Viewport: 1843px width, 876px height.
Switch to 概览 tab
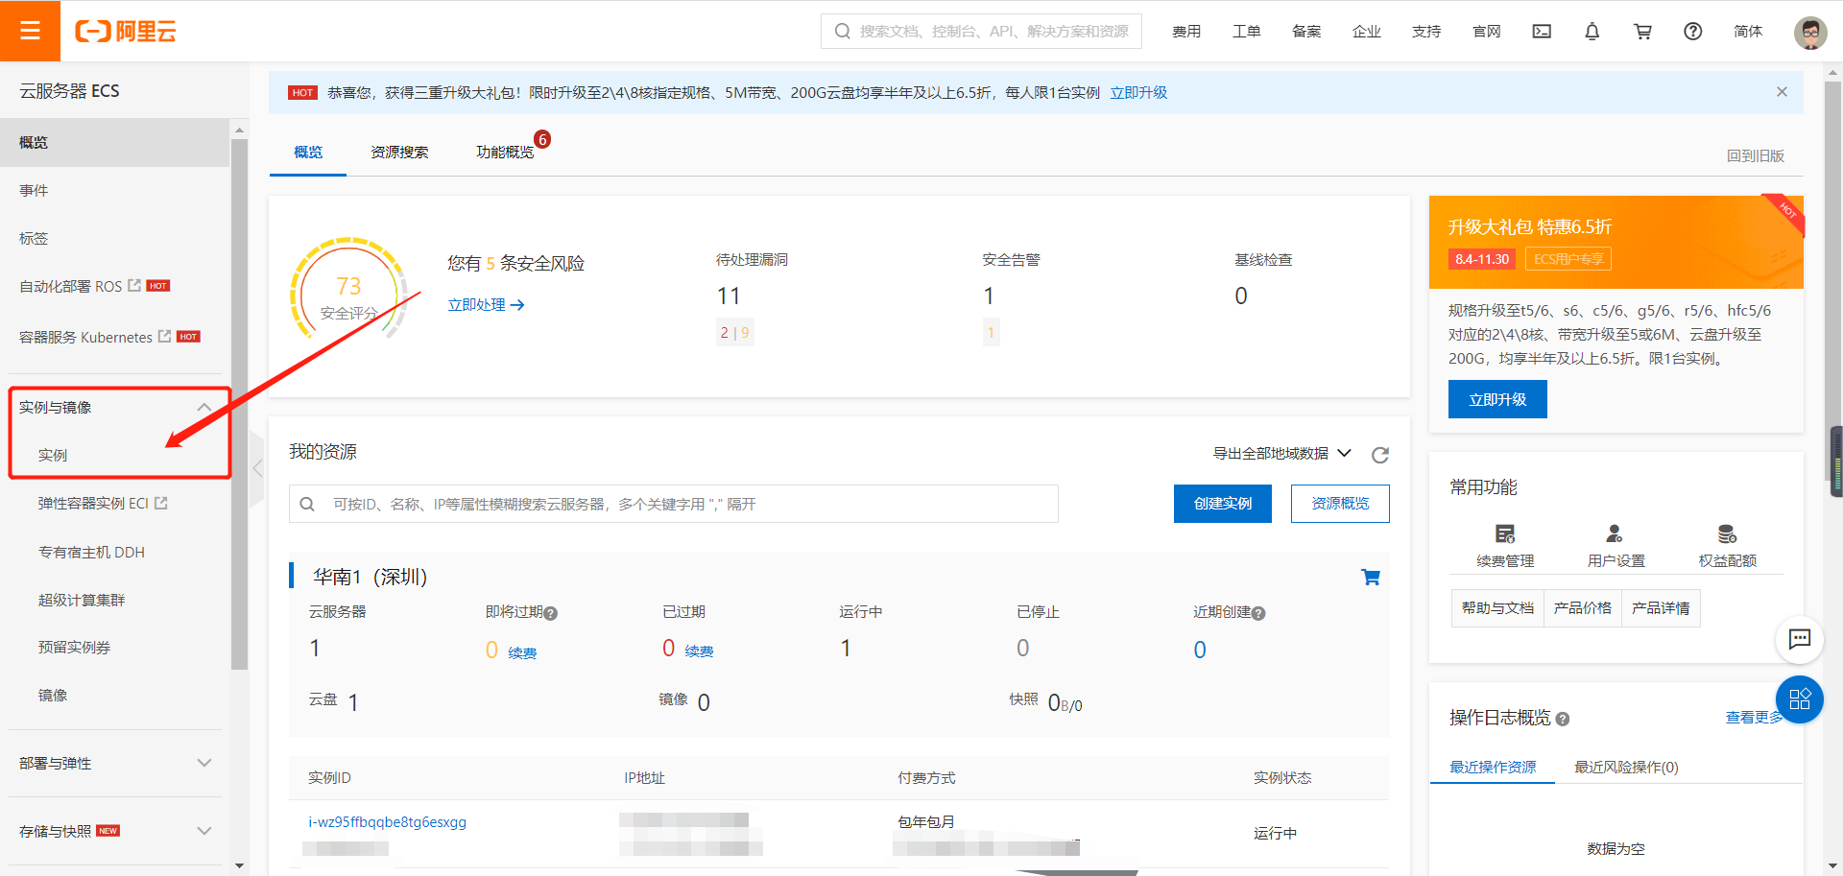pos(308,153)
